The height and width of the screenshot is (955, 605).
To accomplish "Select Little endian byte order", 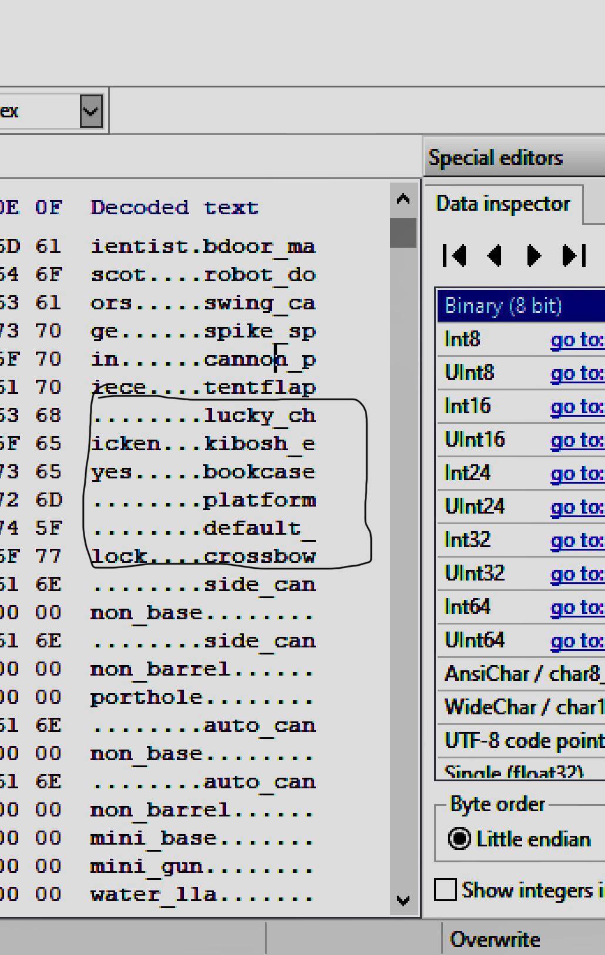I will [x=459, y=839].
